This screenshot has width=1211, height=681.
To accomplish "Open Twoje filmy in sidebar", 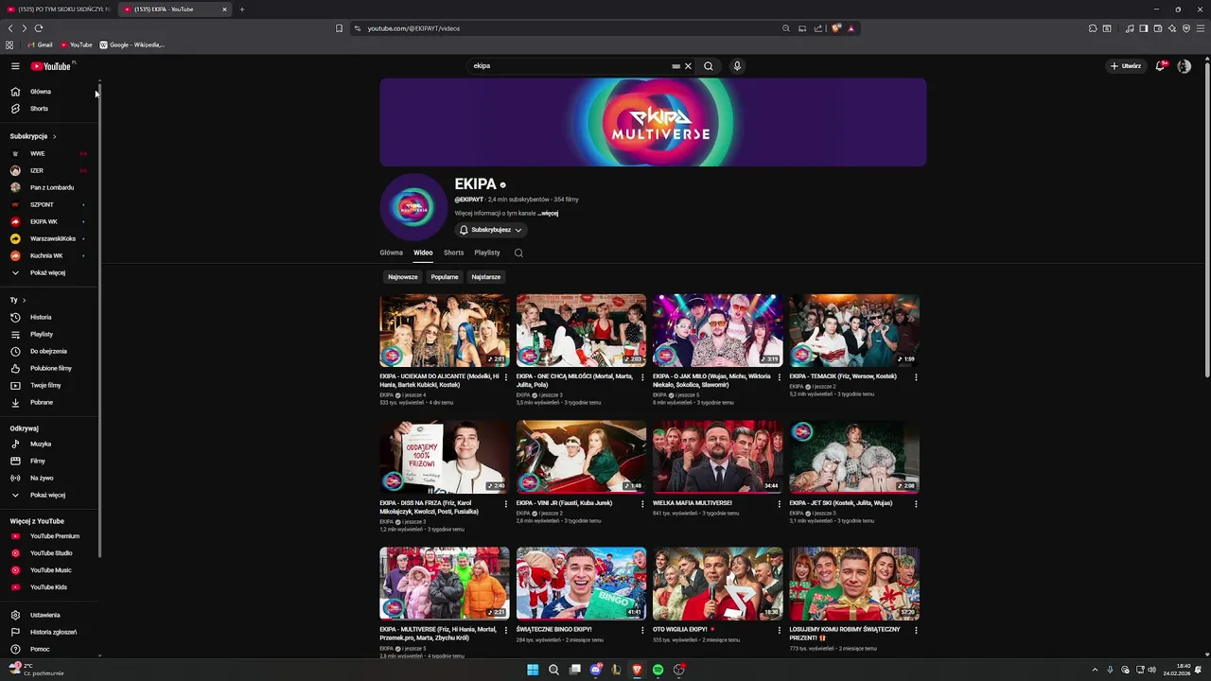I will click(47, 385).
